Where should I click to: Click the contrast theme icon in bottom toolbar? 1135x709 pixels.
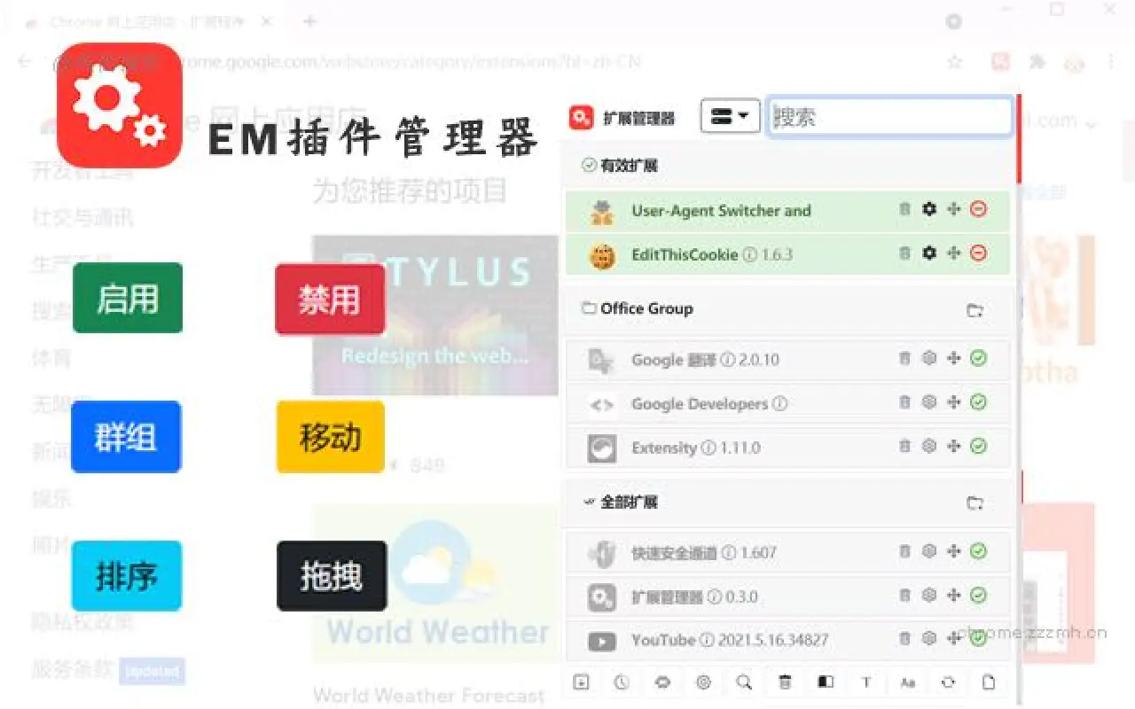826,682
